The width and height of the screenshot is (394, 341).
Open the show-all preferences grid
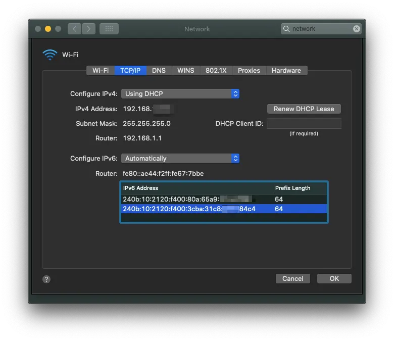pos(109,29)
